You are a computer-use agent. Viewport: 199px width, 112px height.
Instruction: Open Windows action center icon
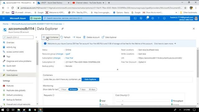click(194, 110)
